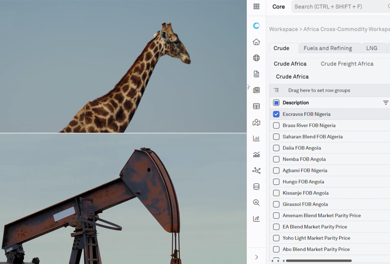Open the map pin icon in sidebar

pyautogui.click(x=257, y=122)
